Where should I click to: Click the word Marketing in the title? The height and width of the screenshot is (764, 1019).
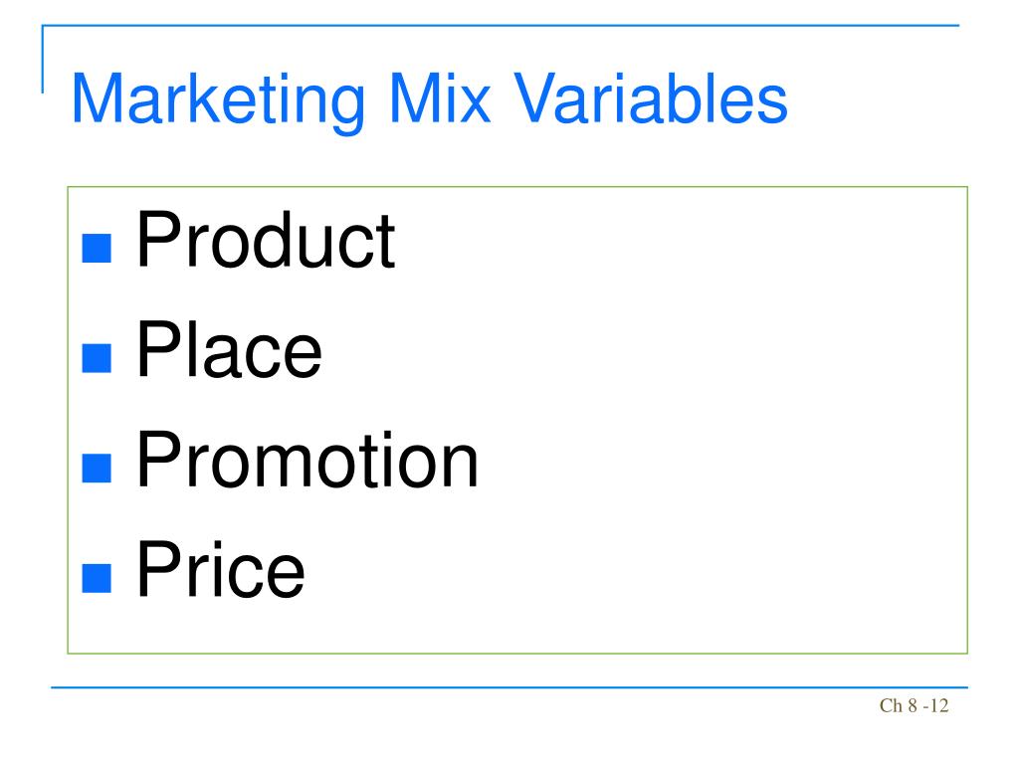click(218, 99)
